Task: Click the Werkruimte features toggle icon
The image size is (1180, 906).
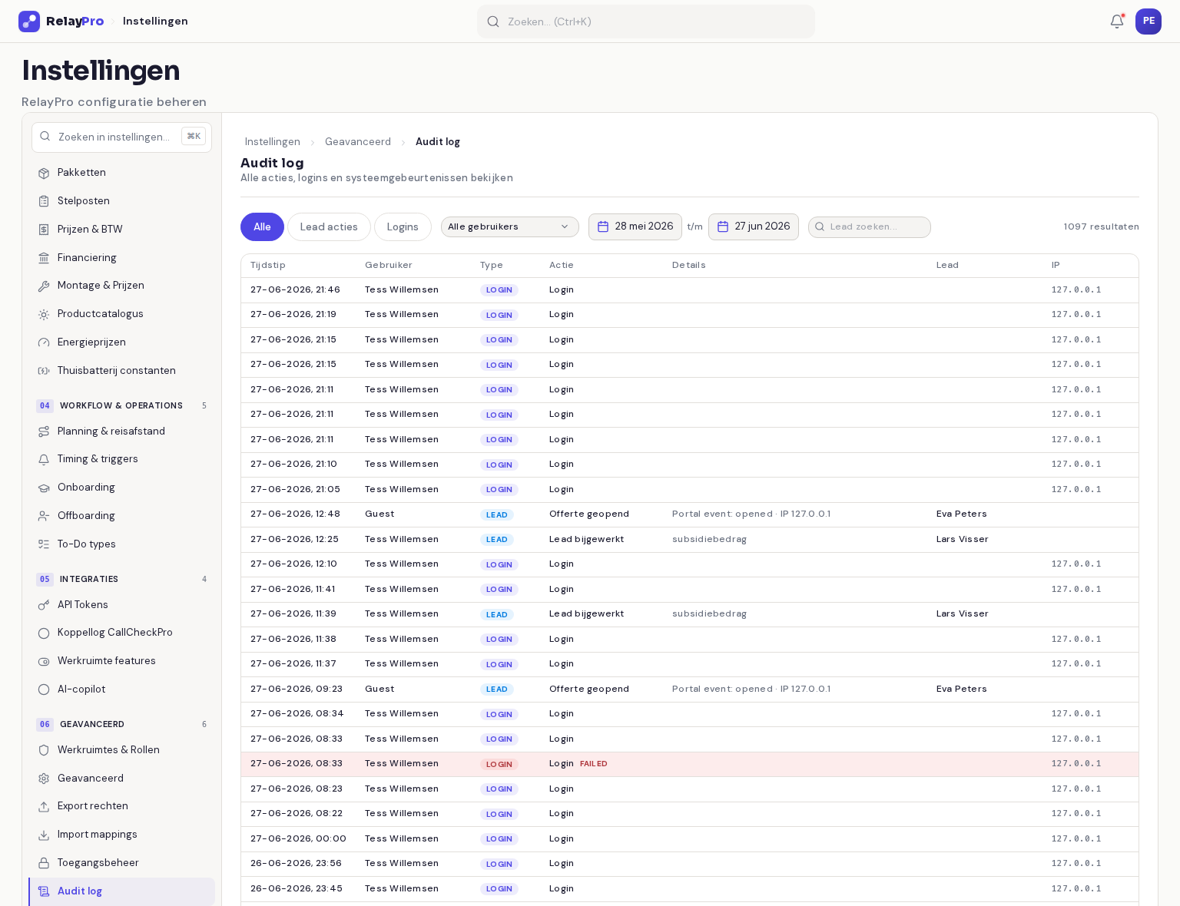Action: 44,661
